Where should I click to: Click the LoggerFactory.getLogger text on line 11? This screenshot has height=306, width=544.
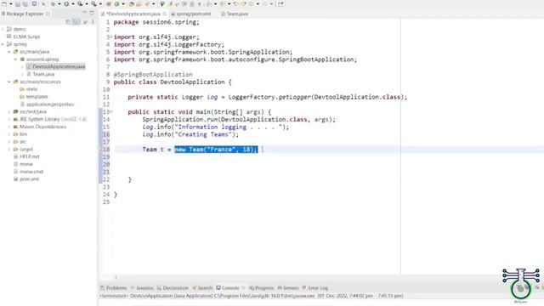tap(269, 97)
